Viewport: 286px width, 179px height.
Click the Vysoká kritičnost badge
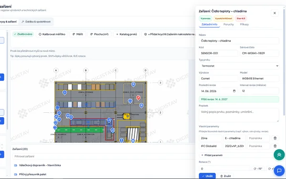[x=224, y=19]
